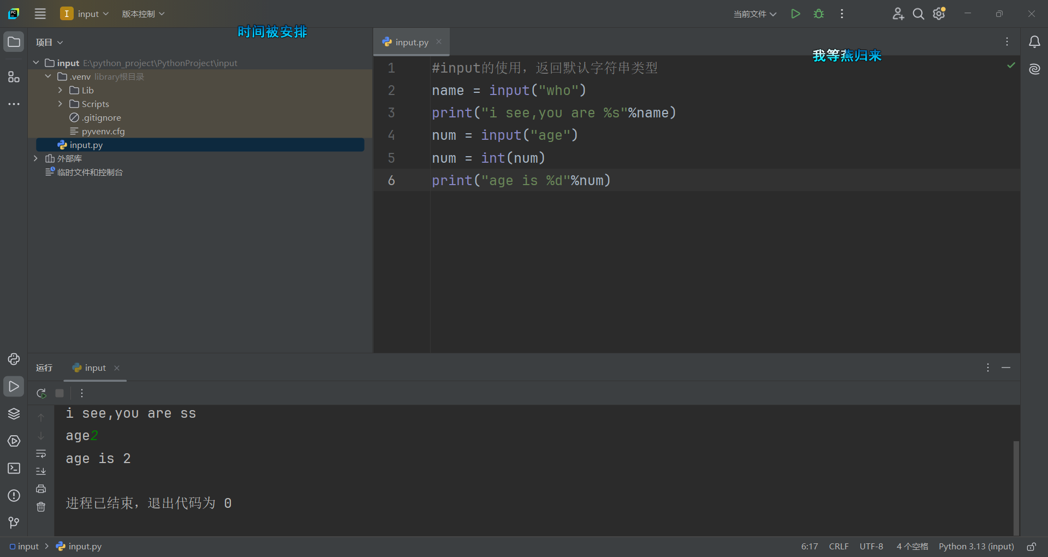Open the AI Assistant panel icon

(x=1035, y=69)
